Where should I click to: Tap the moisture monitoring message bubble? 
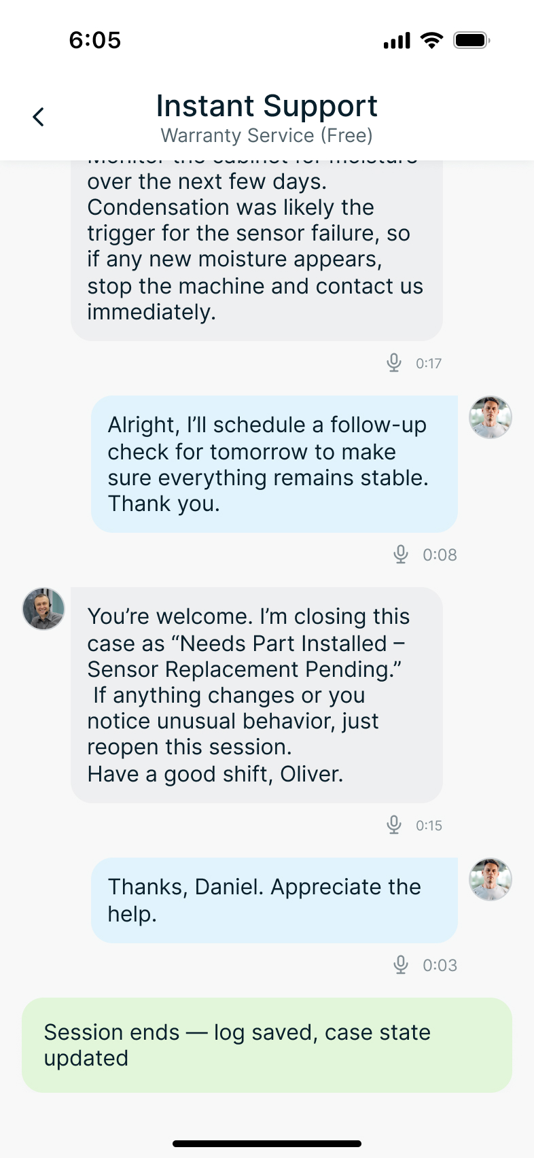click(257, 251)
